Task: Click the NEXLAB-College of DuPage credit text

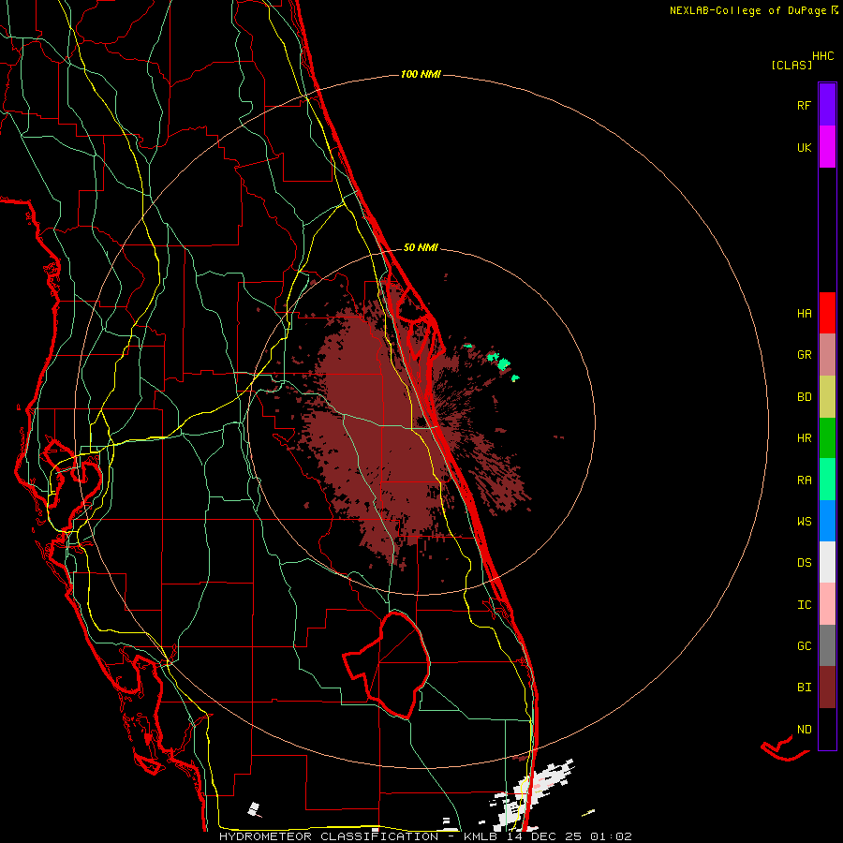Action: pyautogui.click(x=747, y=10)
